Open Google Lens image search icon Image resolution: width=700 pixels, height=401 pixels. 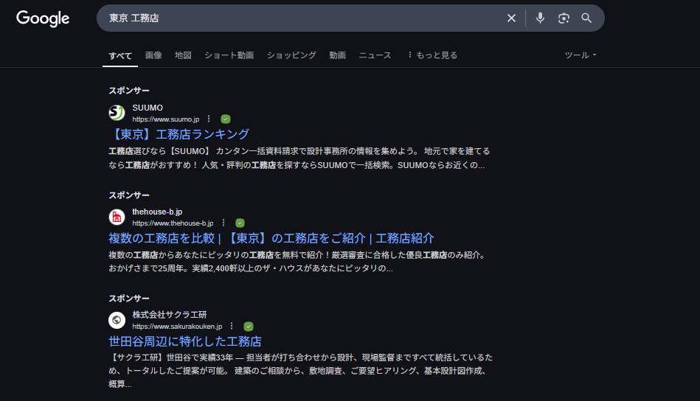[x=564, y=18]
